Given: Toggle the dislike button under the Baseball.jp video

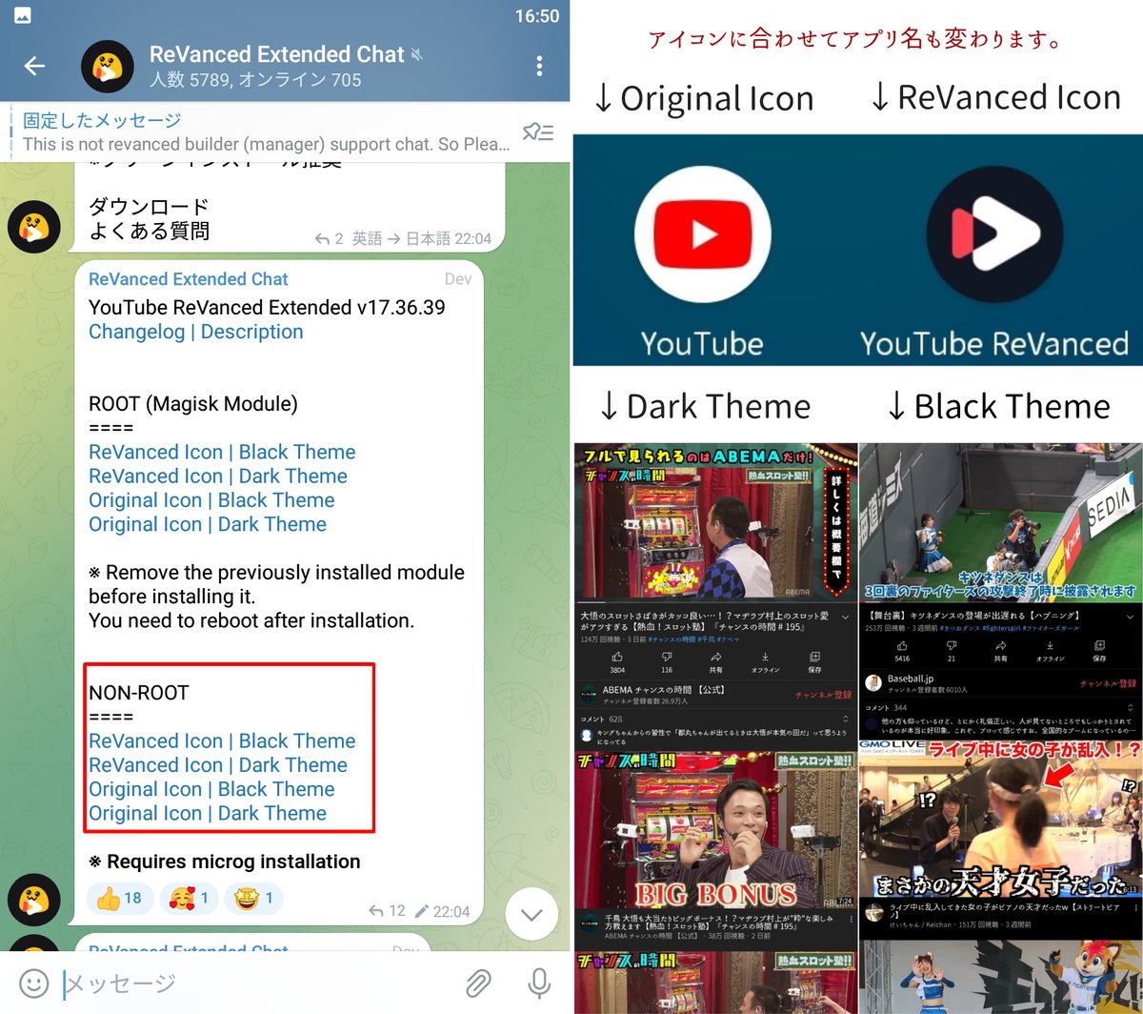Looking at the screenshot, I should point(951,644).
